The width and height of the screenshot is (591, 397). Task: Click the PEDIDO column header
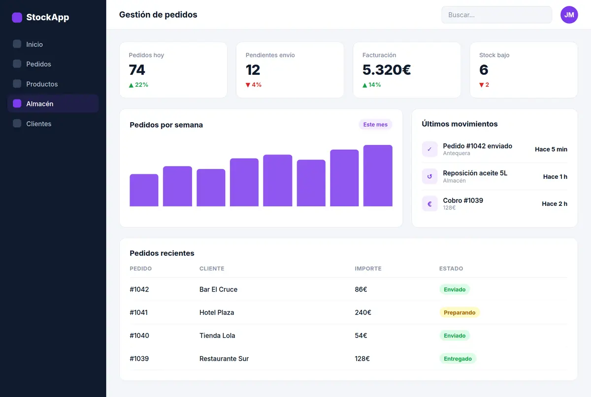pyautogui.click(x=141, y=268)
